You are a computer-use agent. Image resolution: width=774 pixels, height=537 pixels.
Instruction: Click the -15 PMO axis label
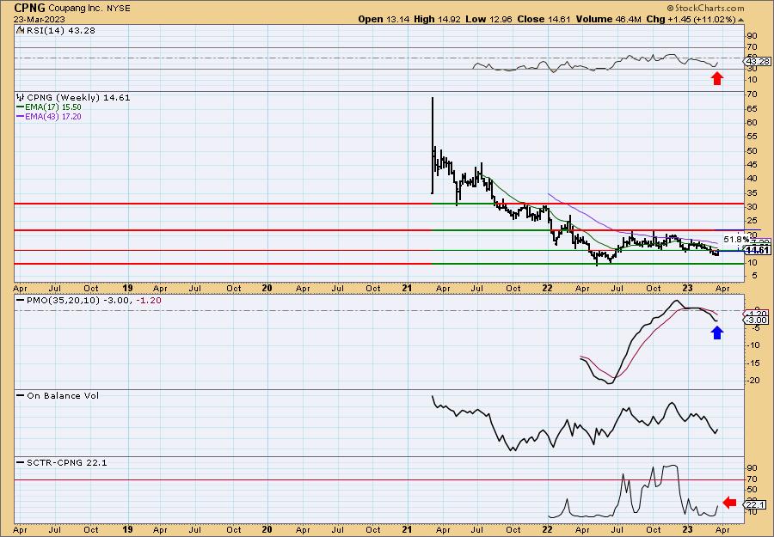(x=752, y=363)
